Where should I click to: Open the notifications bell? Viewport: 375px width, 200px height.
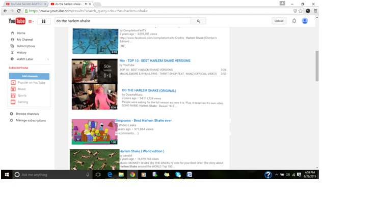click(x=294, y=21)
